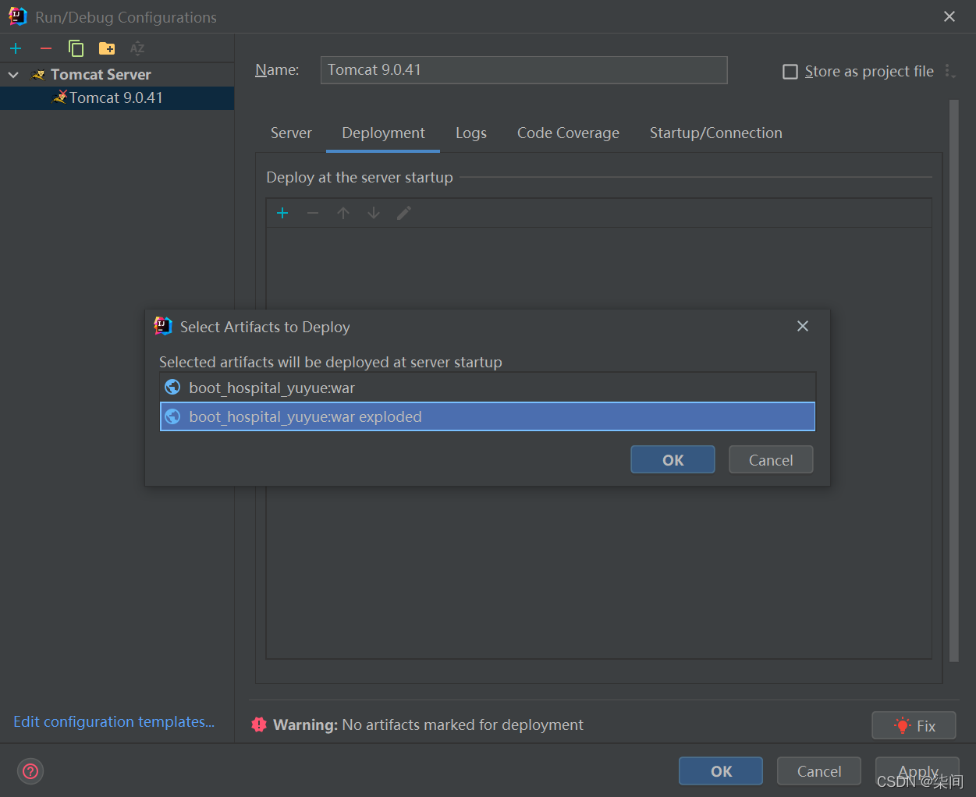Click the help question mark icon
Viewport: 976px width, 797px height.
(30, 771)
